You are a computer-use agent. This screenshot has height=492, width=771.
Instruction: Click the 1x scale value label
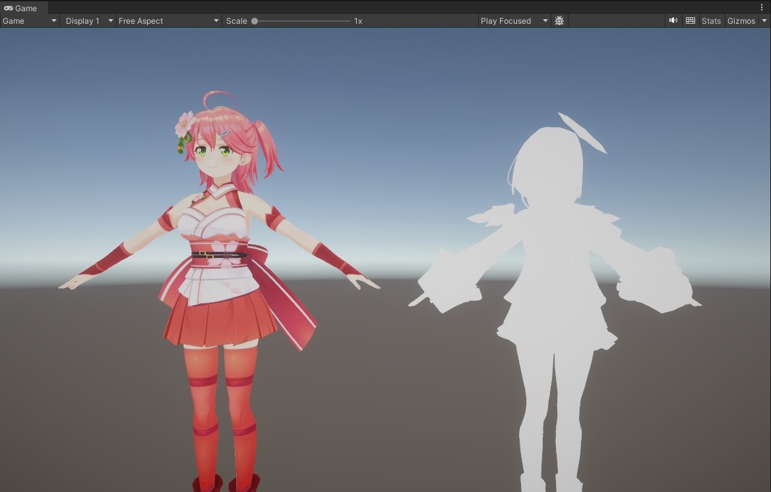pyautogui.click(x=358, y=21)
